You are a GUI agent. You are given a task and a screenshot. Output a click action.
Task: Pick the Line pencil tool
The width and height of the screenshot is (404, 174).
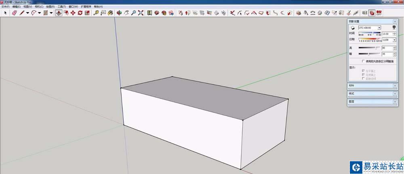(x=22, y=13)
